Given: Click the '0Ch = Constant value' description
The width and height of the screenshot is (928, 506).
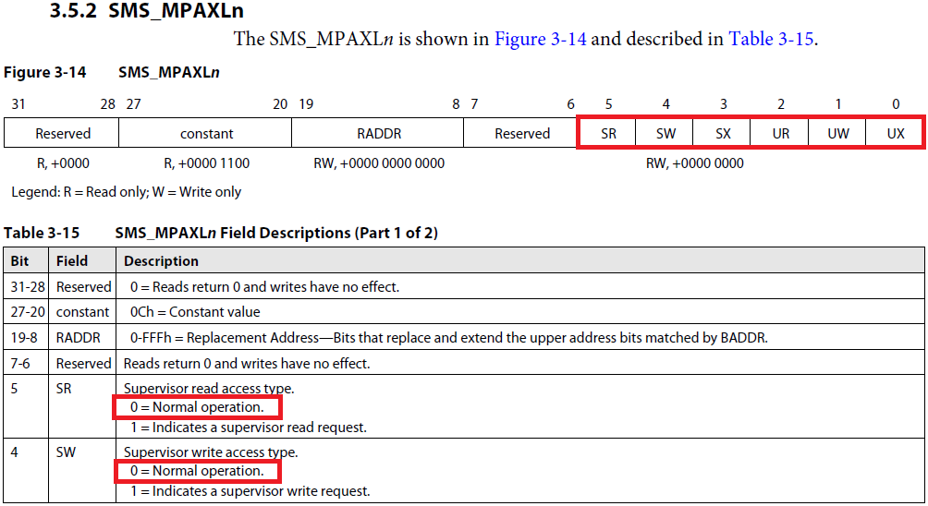Looking at the screenshot, I should point(195,312).
